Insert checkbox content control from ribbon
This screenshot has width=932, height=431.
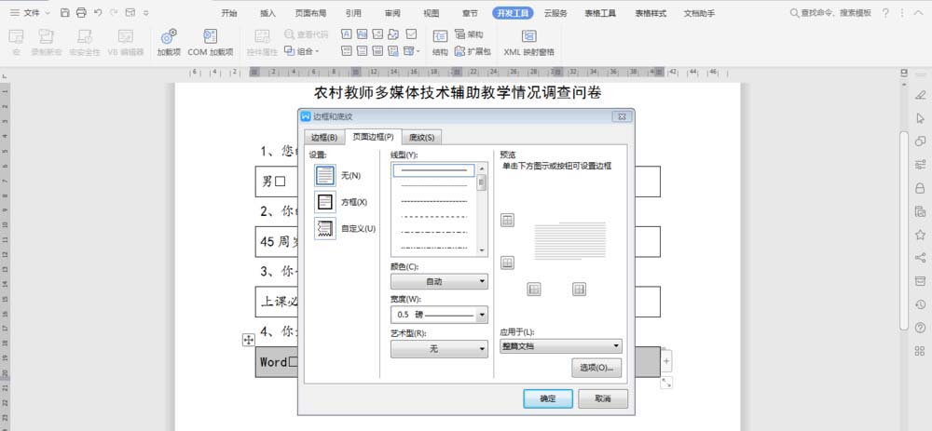click(x=411, y=34)
